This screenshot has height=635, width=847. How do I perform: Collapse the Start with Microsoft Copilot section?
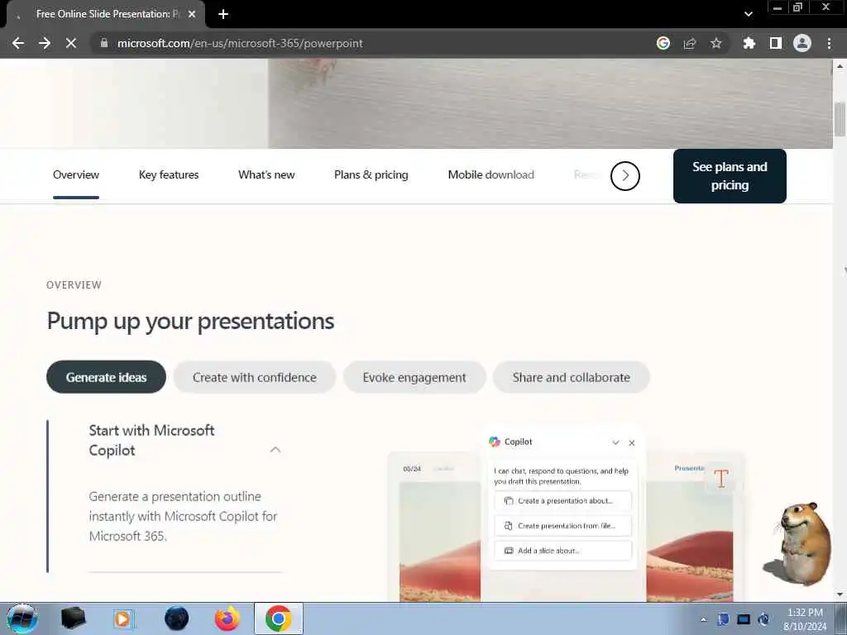coord(275,450)
